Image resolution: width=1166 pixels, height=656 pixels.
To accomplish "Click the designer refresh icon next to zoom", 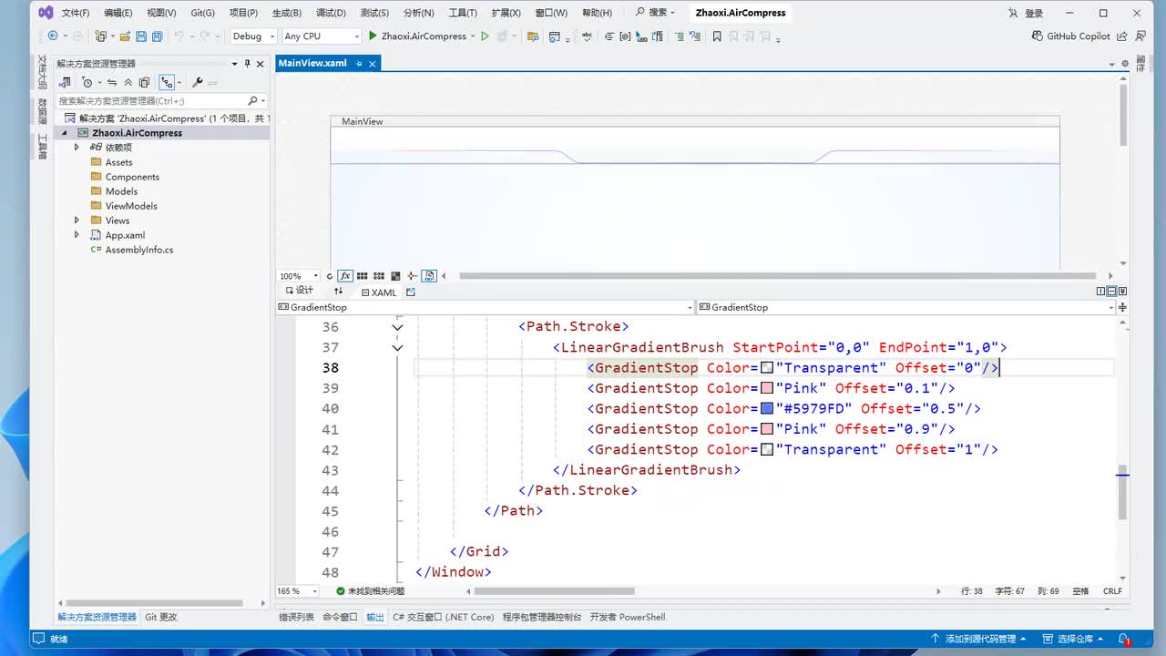I will (330, 276).
